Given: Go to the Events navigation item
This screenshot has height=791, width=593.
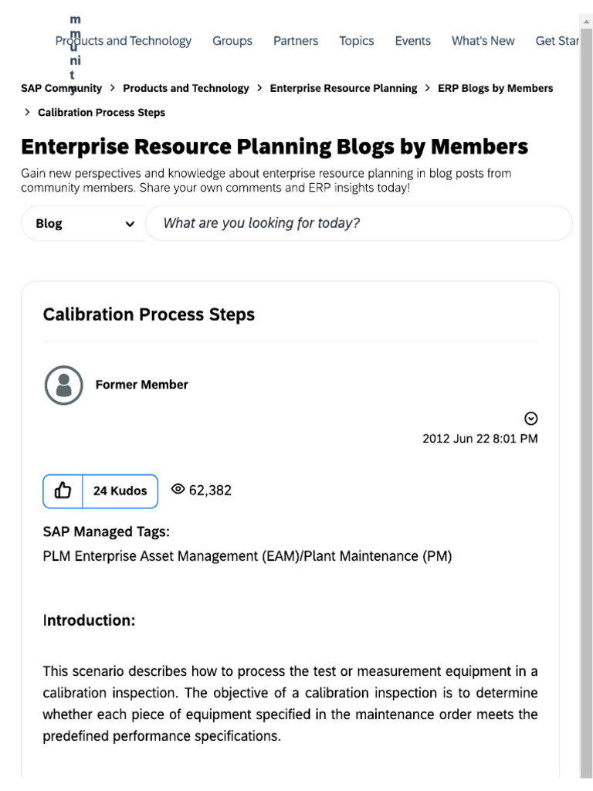Looking at the screenshot, I should [413, 41].
